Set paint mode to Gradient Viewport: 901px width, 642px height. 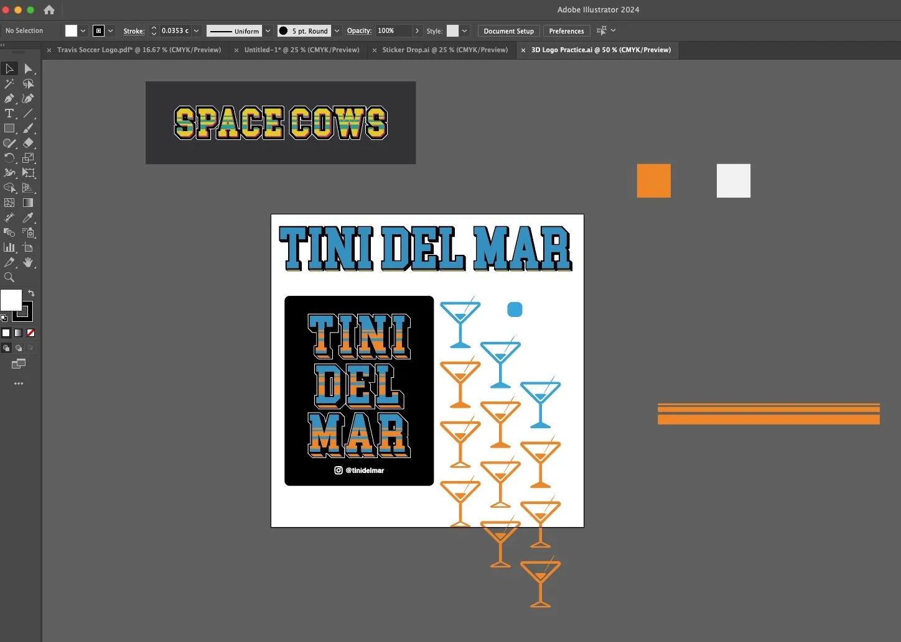point(19,333)
